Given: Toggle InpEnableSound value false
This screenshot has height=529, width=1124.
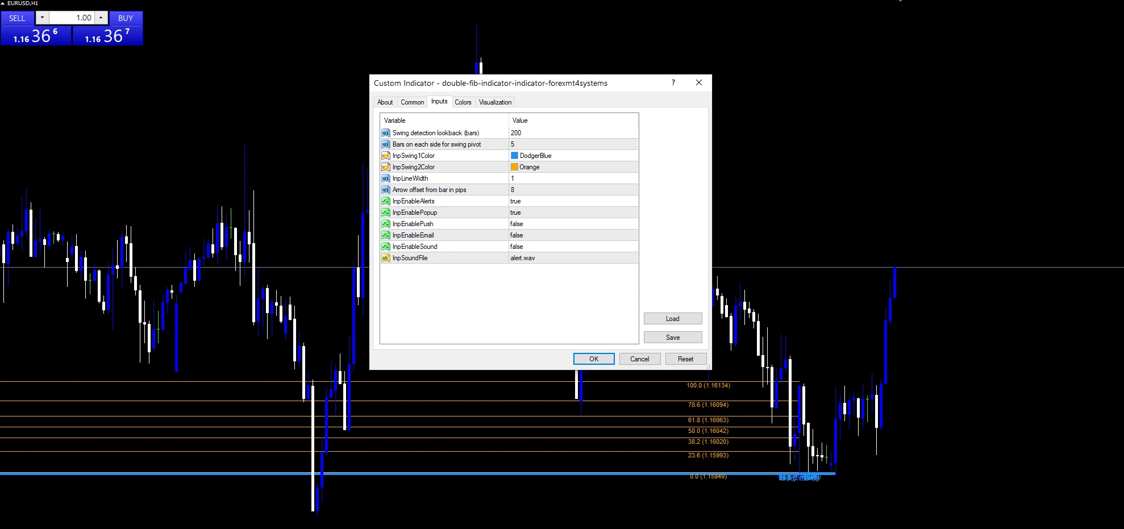Looking at the screenshot, I should click(x=573, y=247).
